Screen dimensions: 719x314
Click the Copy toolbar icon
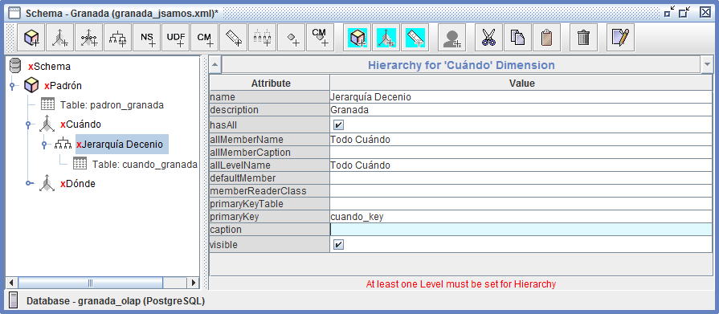(x=517, y=38)
